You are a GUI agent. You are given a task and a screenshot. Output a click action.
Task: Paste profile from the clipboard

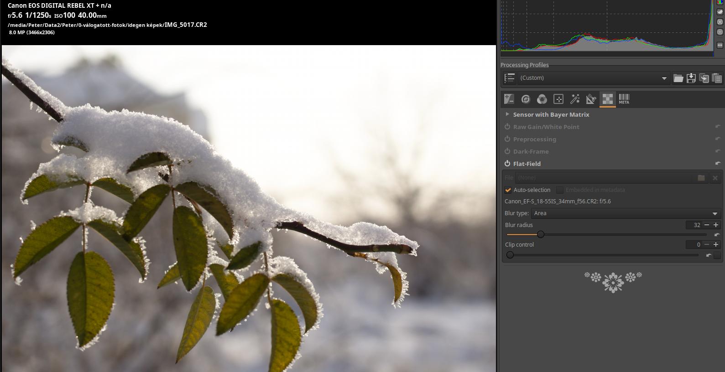717,78
